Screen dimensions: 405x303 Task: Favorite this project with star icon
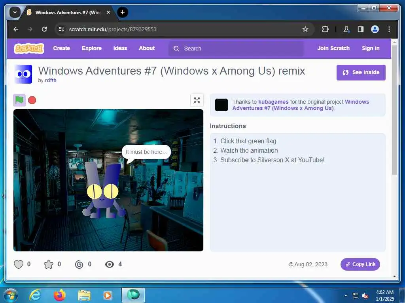pyautogui.click(x=49, y=264)
